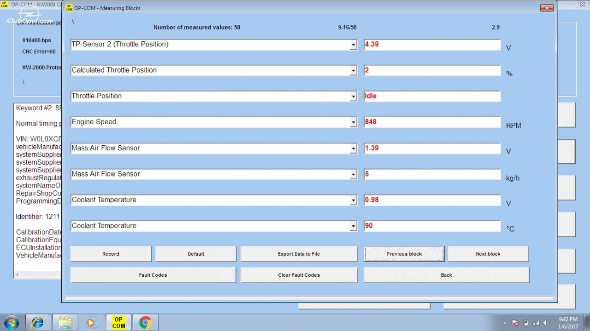Viewport: 590px width, 331px height.
Task: Click the 'Identifier: 1211' line in the background window
Action: (x=38, y=217)
